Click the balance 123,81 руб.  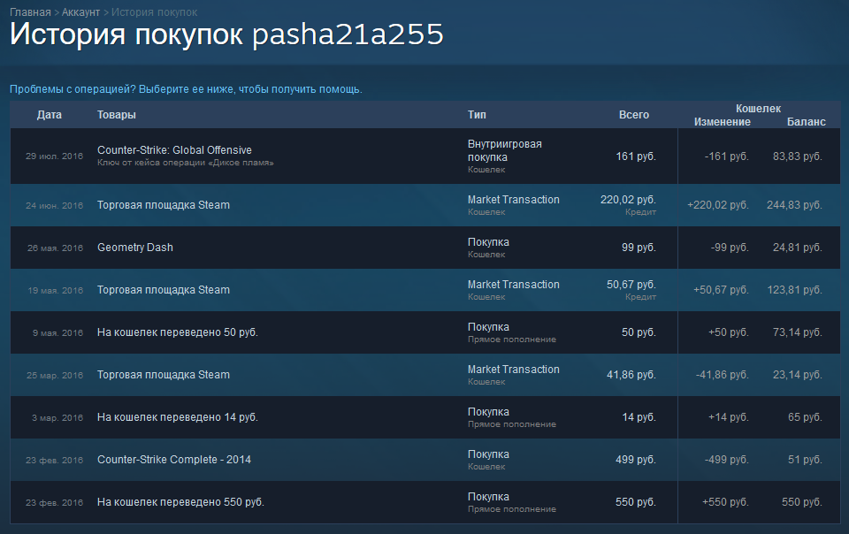794,290
